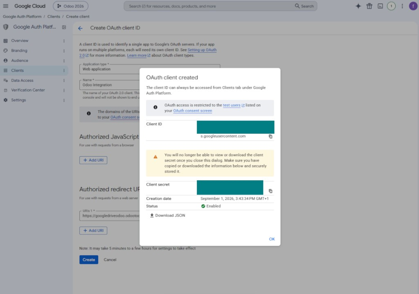Open more options next to Branding

(x=64, y=51)
